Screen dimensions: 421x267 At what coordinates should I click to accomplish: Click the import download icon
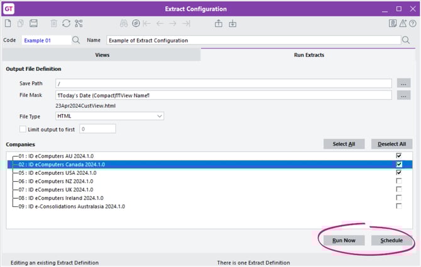232,24
